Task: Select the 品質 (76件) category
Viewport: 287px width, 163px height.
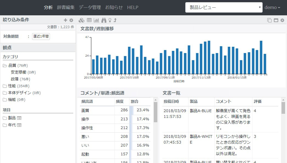Action: pyautogui.click(x=18, y=65)
